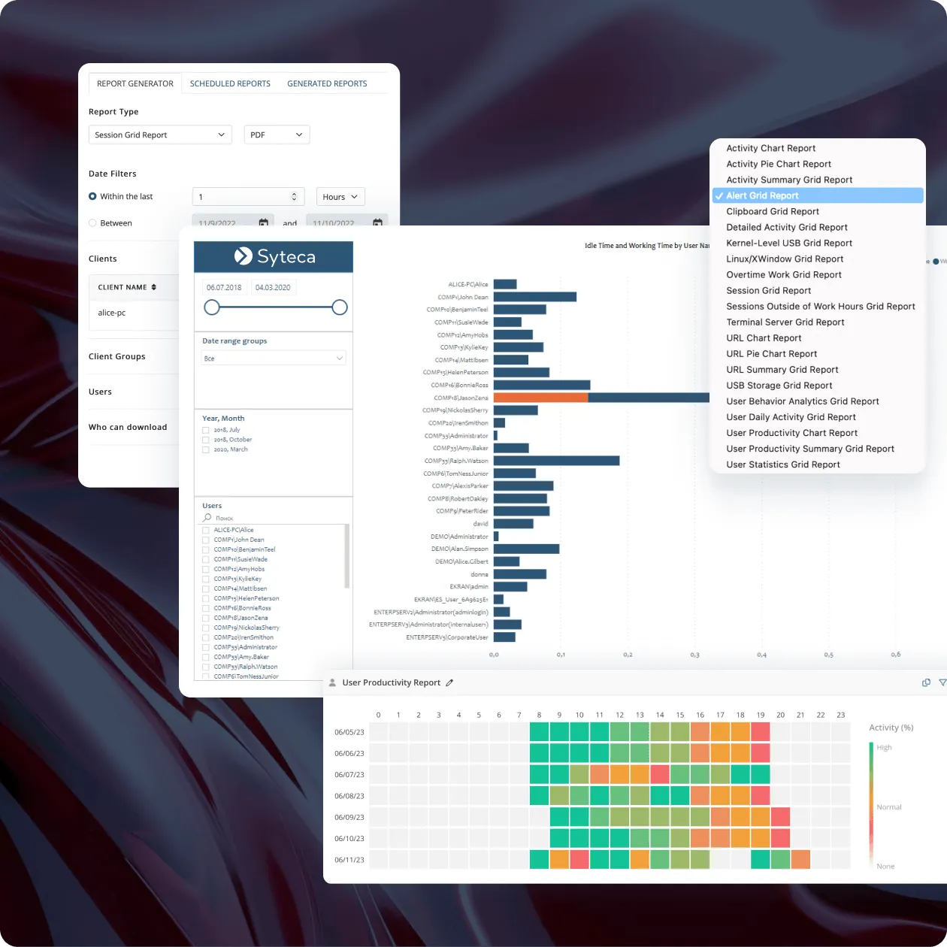947x947 pixels.
Task: Tick the 2020, March checkbox
Action: [205, 449]
